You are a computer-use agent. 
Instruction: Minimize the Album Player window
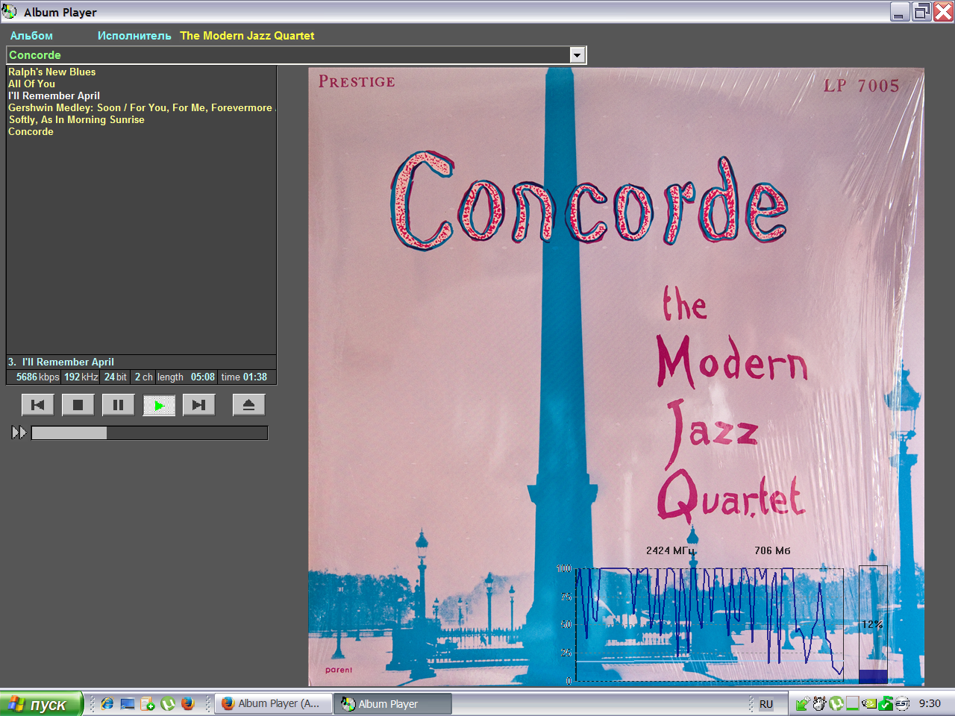[900, 12]
